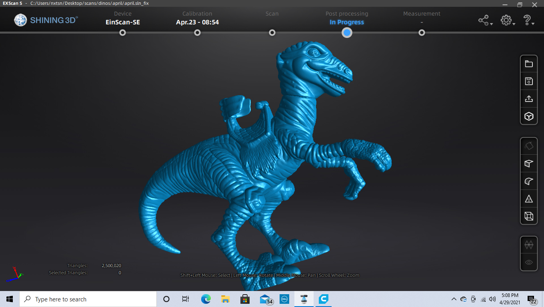The image size is (544, 307).
Task: Click the taskbar search box
Action: tap(88, 299)
